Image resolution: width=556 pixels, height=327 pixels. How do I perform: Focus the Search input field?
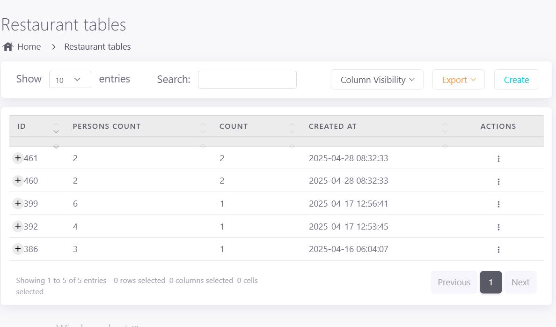pyautogui.click(x=247, y=80)
